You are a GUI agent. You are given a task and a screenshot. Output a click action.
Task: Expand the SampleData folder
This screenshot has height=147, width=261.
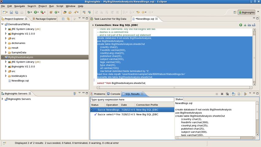tap(6, 52)
